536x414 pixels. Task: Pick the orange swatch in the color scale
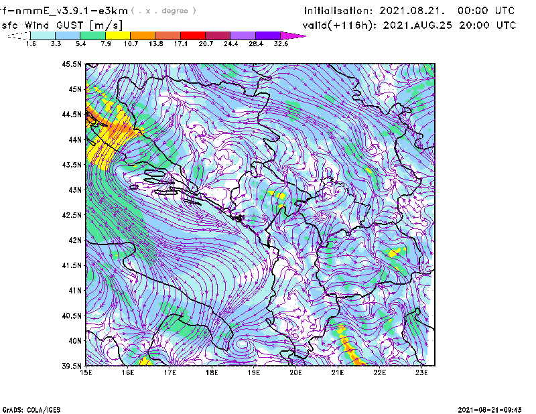143,35
